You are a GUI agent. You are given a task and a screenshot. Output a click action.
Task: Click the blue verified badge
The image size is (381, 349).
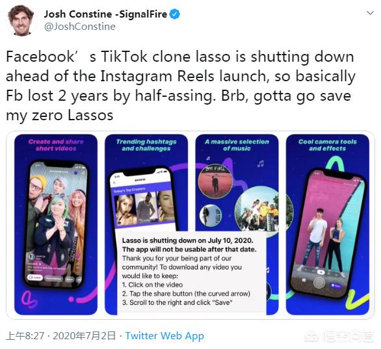point(174,14)
